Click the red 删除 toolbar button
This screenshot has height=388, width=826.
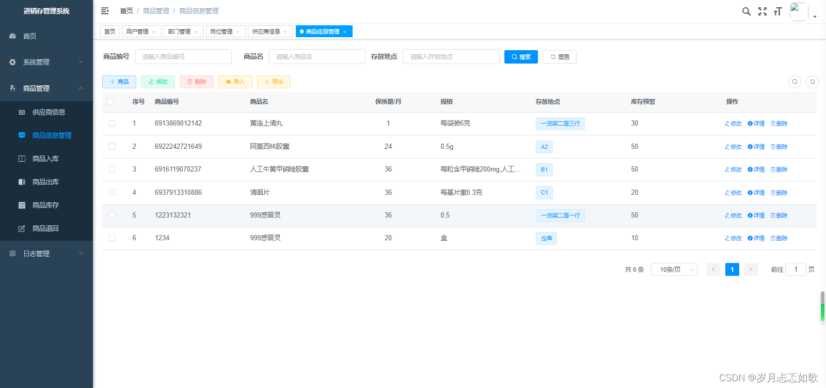tap(197, 82)
